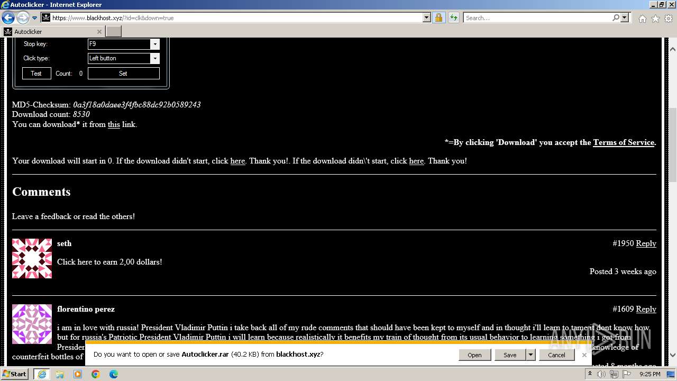Image resolution: width=677 pixels, height=381 pixels.
Task: Click the Home icon
Action: click(642, 19)
